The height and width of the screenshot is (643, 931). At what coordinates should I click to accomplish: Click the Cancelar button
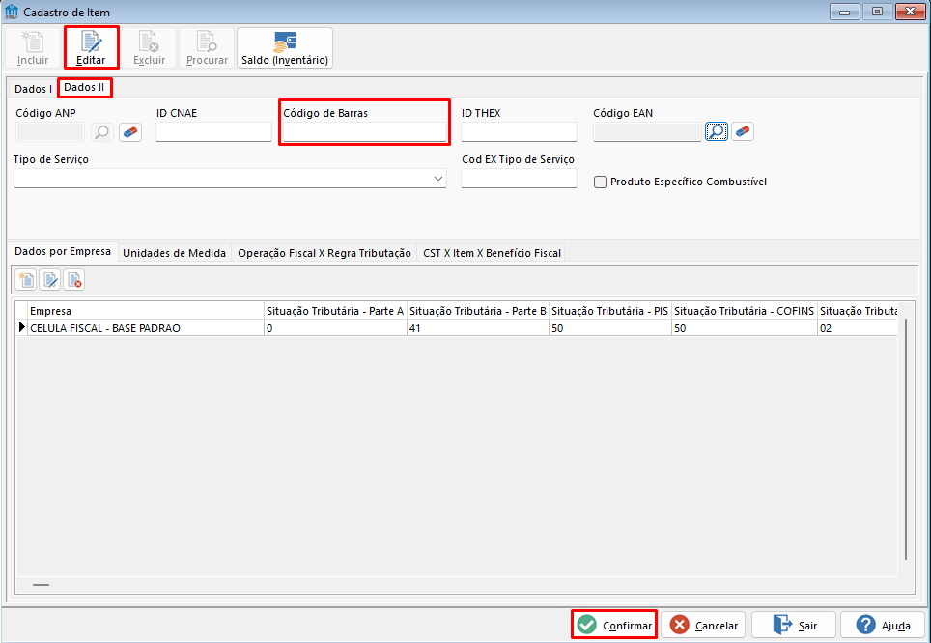point(704,625)
